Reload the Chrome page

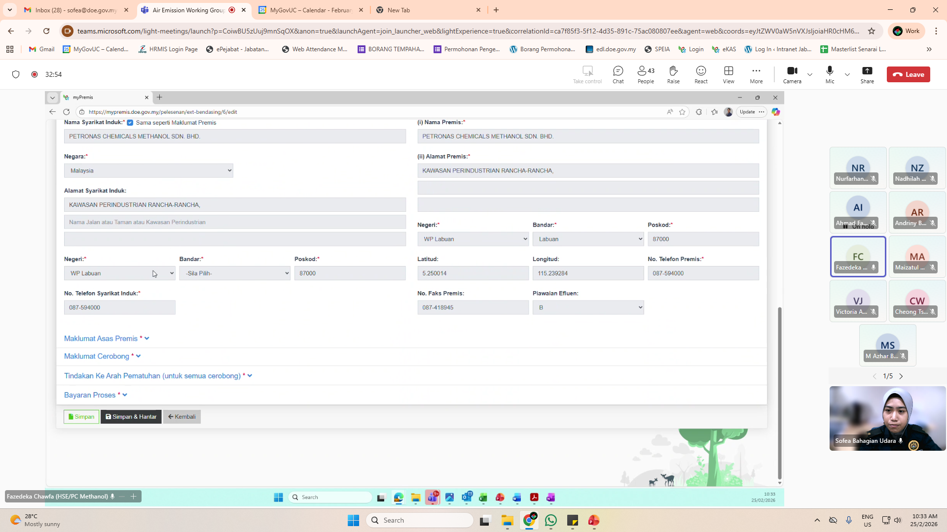tap(46, 31)
